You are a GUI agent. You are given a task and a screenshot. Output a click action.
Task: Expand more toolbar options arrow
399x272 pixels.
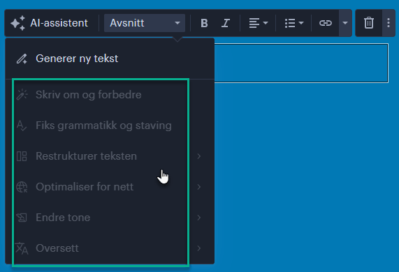[x=345, y=23]
